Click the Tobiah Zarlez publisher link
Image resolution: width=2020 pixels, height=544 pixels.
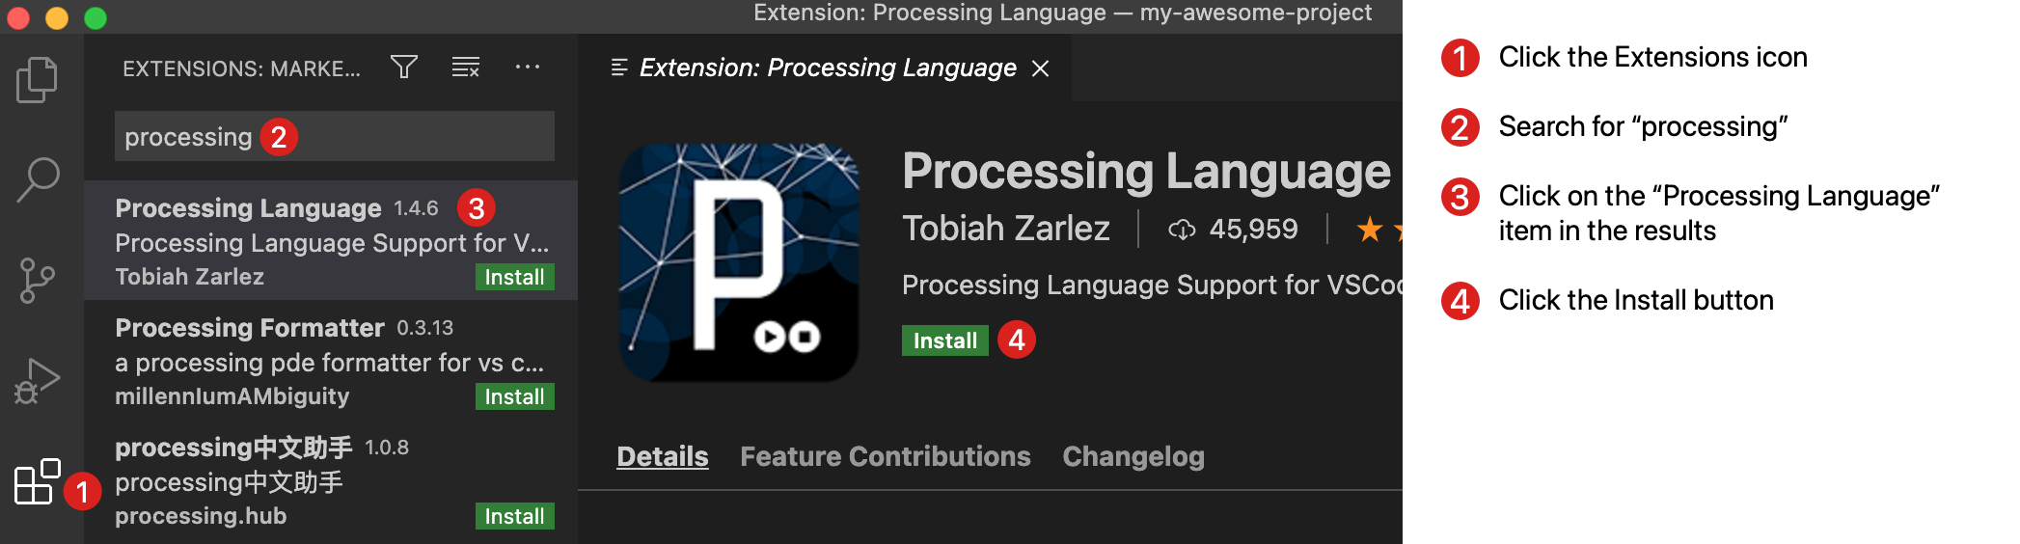(1005, 229)
